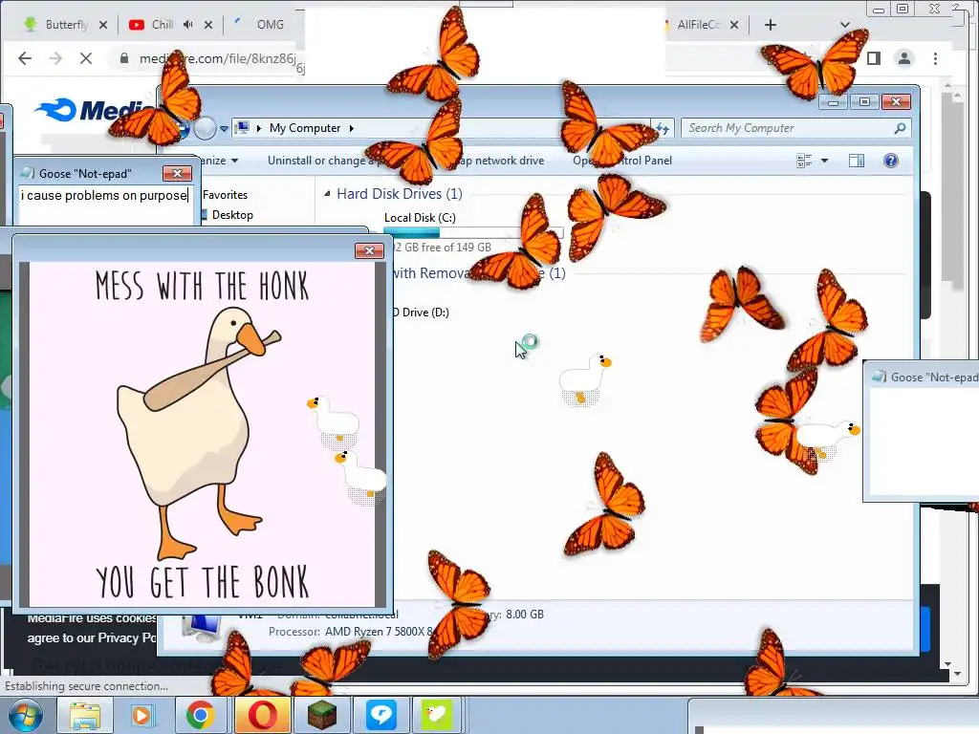
Task: Open Google Chrome from the taskbar
Action: 200,715
